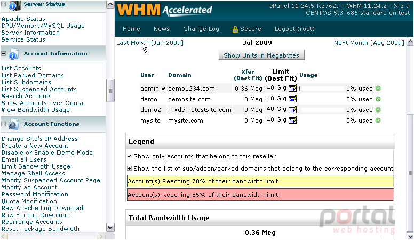Edit bandwidth limit for demo account
The width and height of the screenshot is (414, 240).
point(292,99)
